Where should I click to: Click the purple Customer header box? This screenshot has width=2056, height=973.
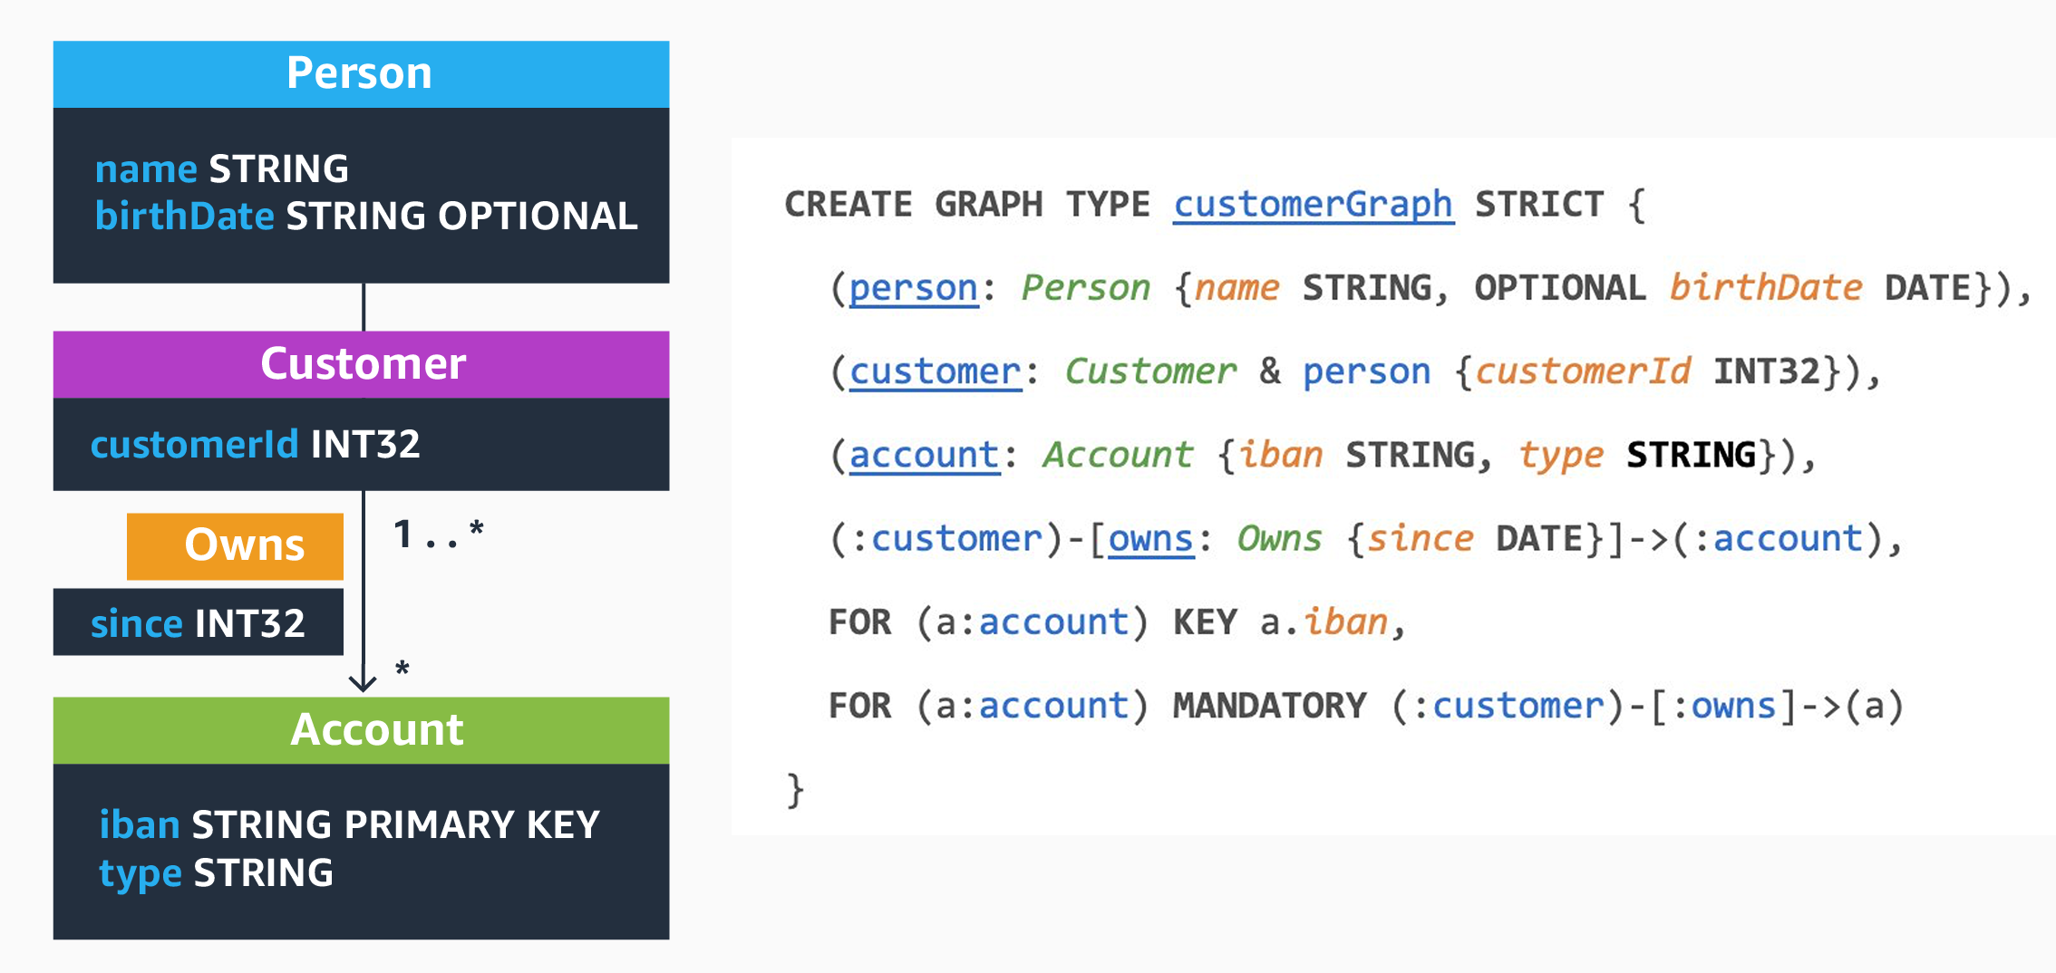coord(361,364)
